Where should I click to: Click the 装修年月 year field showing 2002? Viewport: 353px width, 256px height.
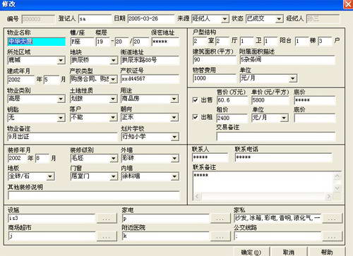click(x=17, y=159)
